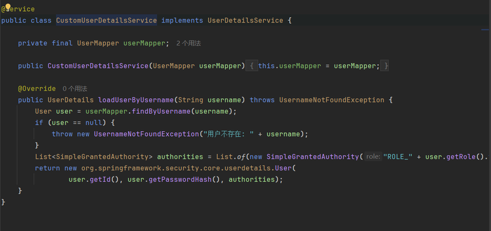Click the UserMapper type in the field declaration

[x=98, y=44]
